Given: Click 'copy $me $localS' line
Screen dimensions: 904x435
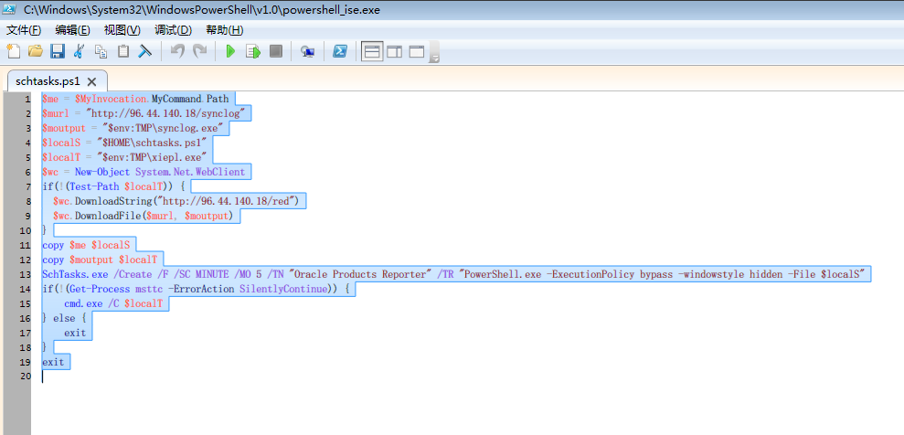Looking at the screenshot, I should coord(86,245).
